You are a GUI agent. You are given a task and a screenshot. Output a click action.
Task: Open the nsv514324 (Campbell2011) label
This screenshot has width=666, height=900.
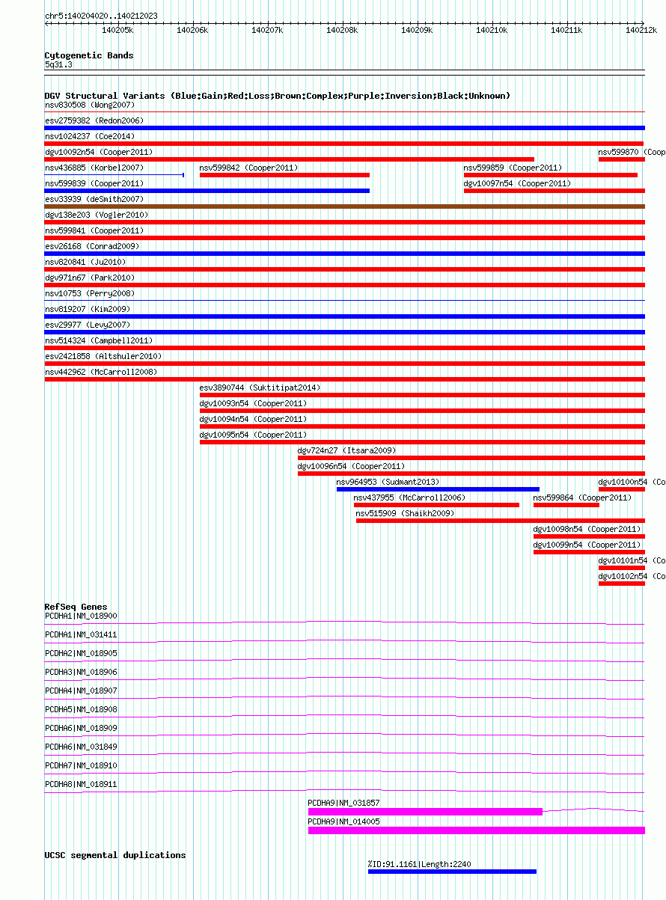click(99, 340)
